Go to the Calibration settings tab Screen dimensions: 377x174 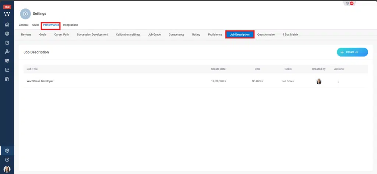tap(128, 35)
